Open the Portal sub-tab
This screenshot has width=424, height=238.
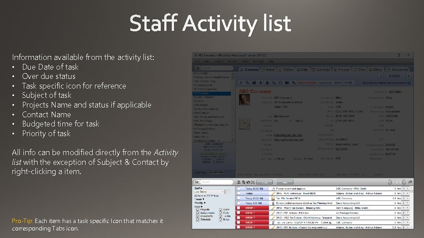coord(348,82)
